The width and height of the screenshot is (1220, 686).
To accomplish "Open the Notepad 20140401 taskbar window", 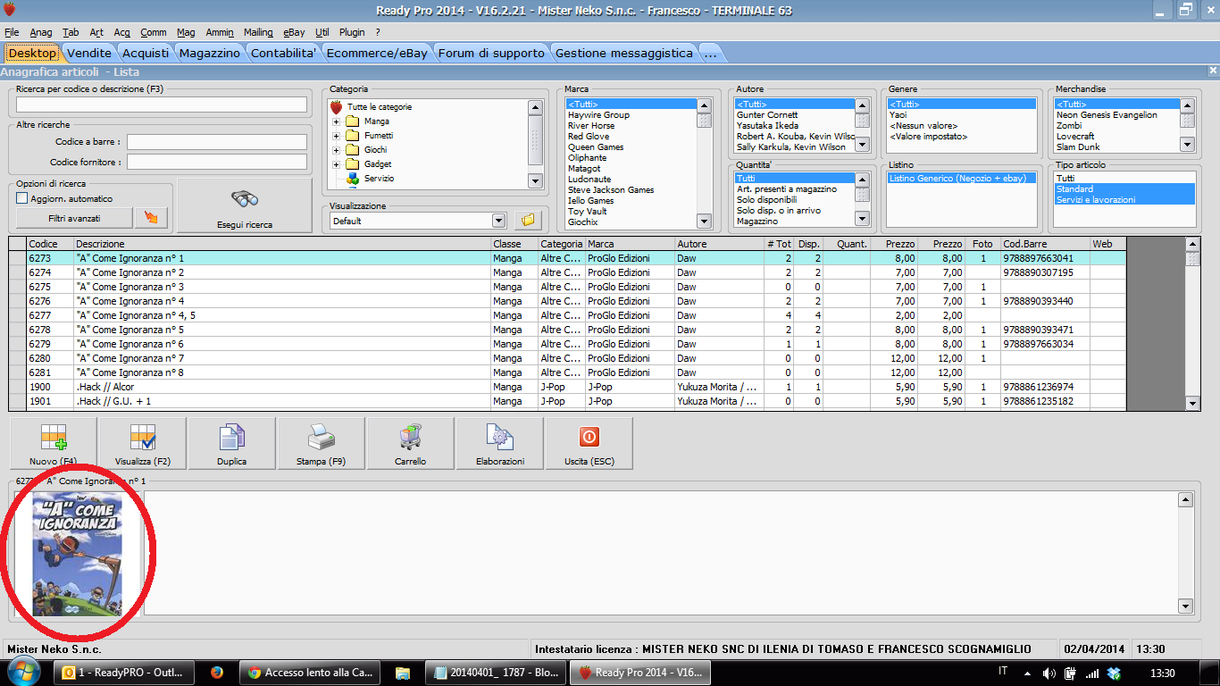I will click(x=497, y=673).
